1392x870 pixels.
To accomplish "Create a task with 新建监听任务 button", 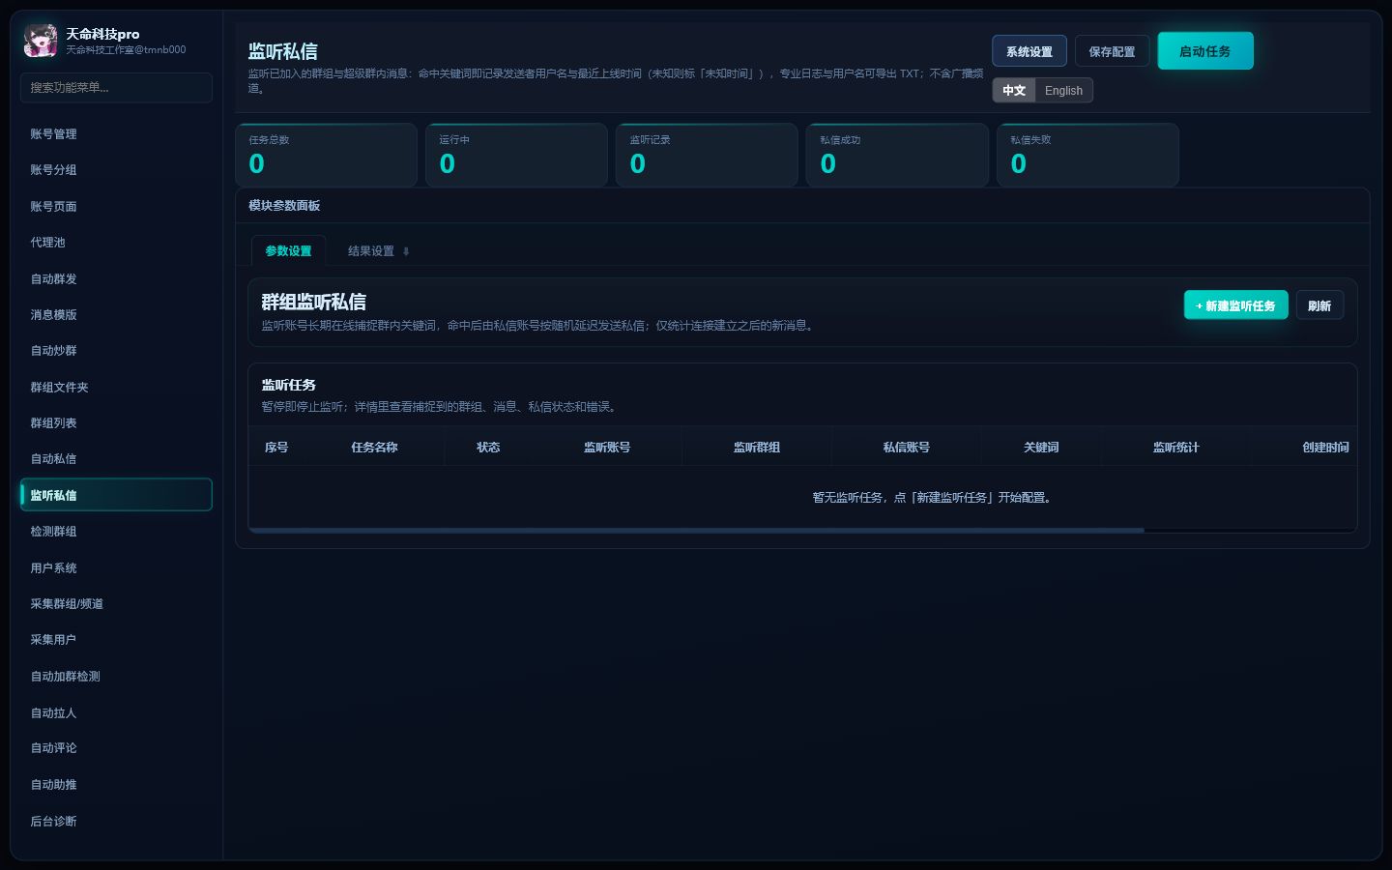I will 1236,305.
